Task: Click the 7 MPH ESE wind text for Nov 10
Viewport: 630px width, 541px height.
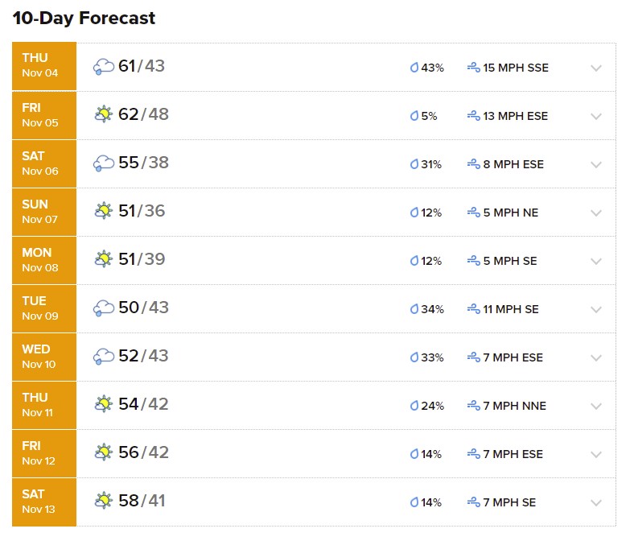Action: 513,357
